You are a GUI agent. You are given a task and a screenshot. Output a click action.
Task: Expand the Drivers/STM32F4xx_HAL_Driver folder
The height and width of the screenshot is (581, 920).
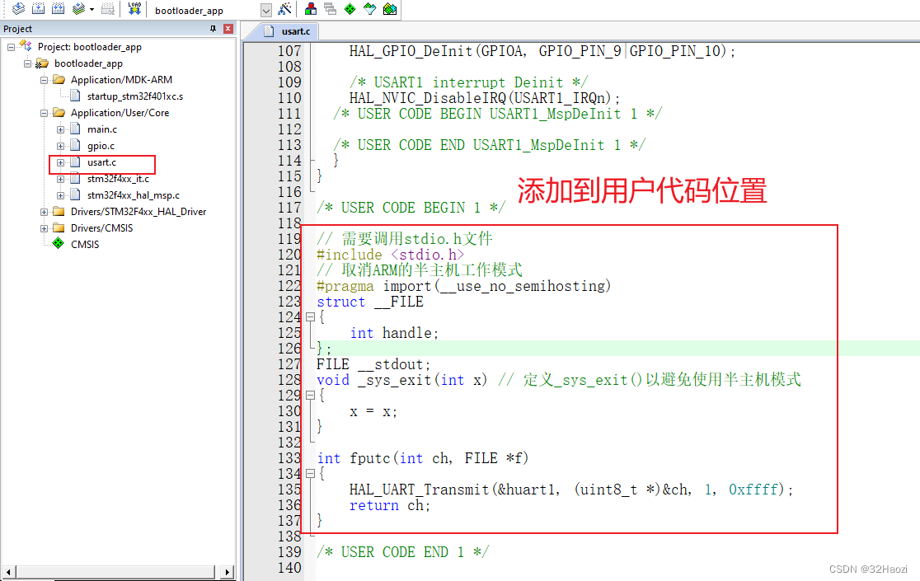pyautogui.click(x=44, y=212)
